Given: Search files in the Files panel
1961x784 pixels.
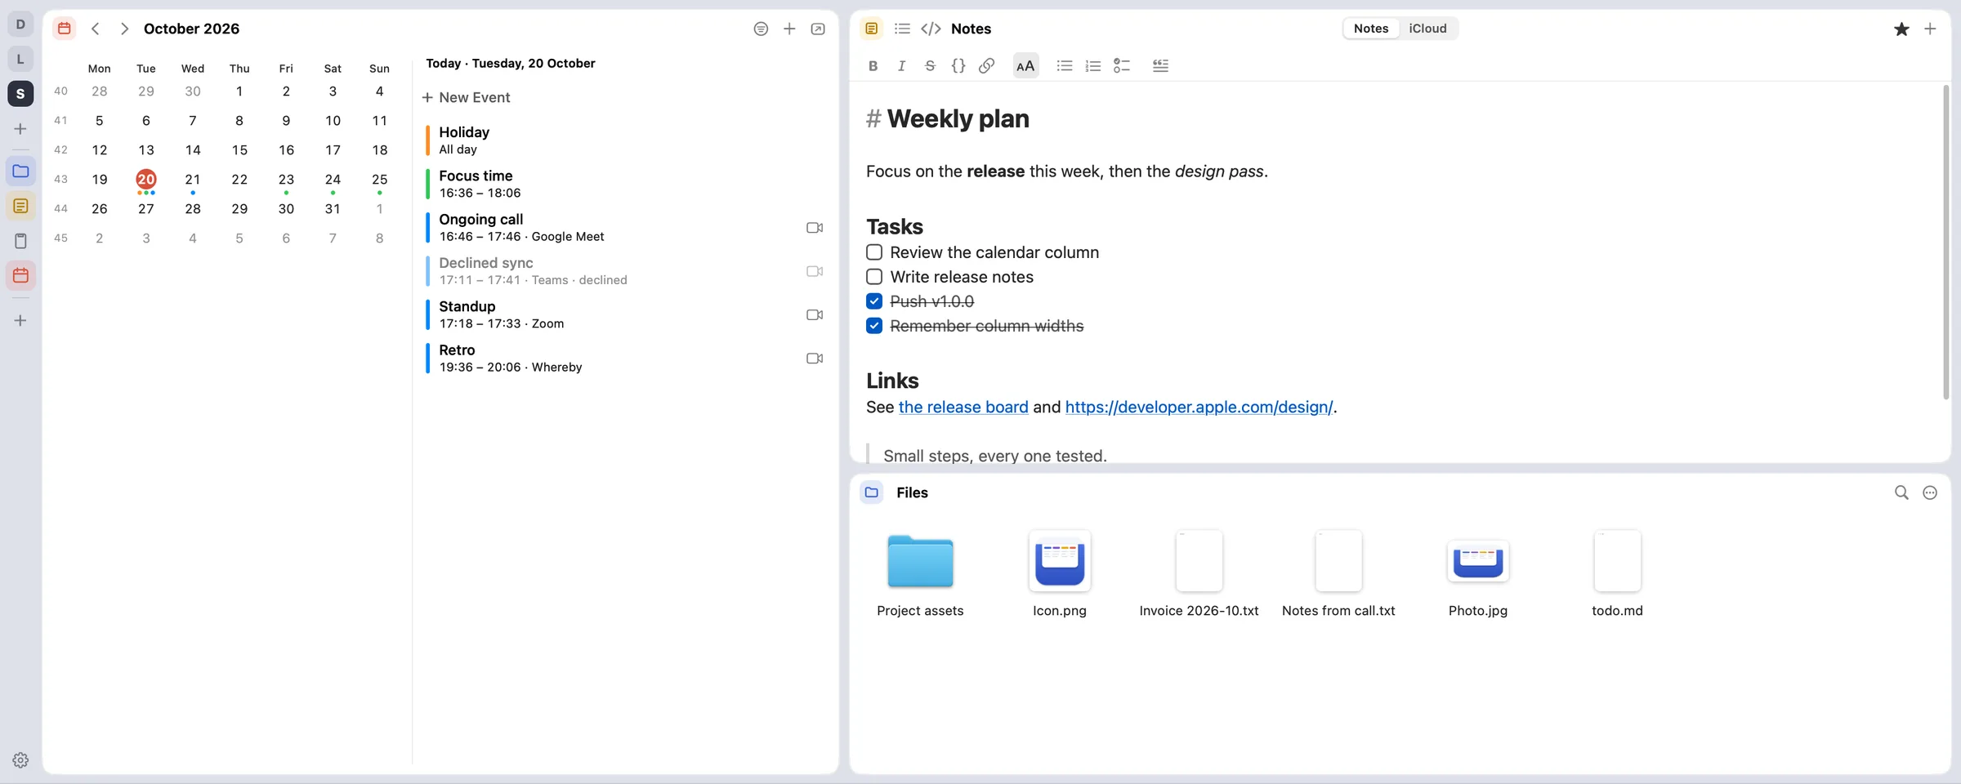Looking at the screenshot, I should click(1901, 492).
